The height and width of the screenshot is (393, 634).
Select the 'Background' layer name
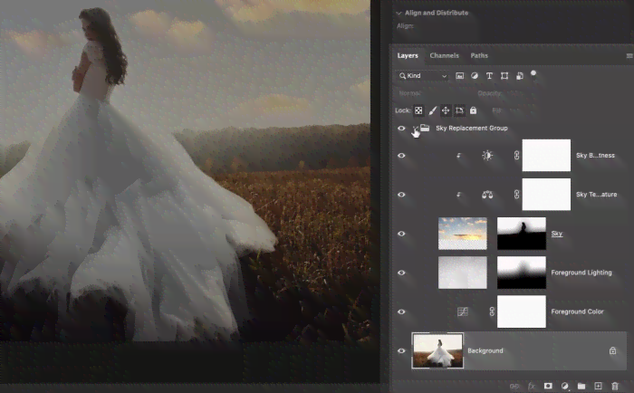click(x=485, y=350)
